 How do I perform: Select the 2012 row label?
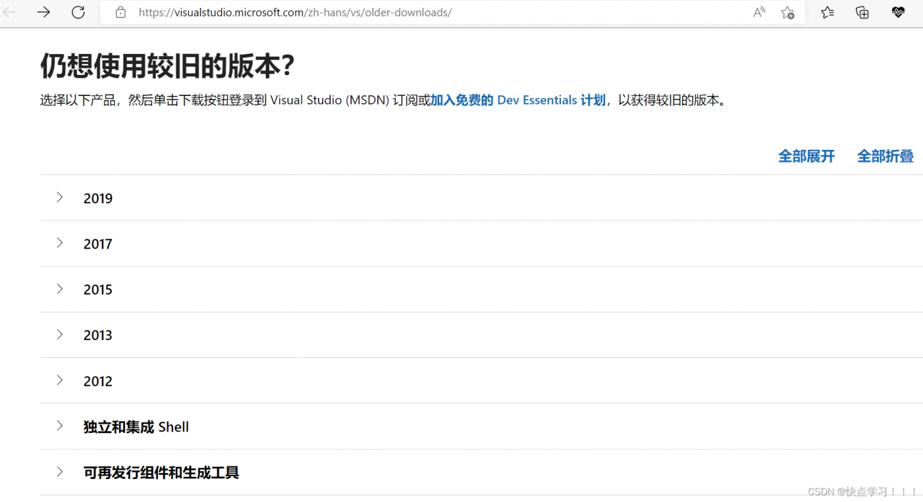click(x=98, y=381)
